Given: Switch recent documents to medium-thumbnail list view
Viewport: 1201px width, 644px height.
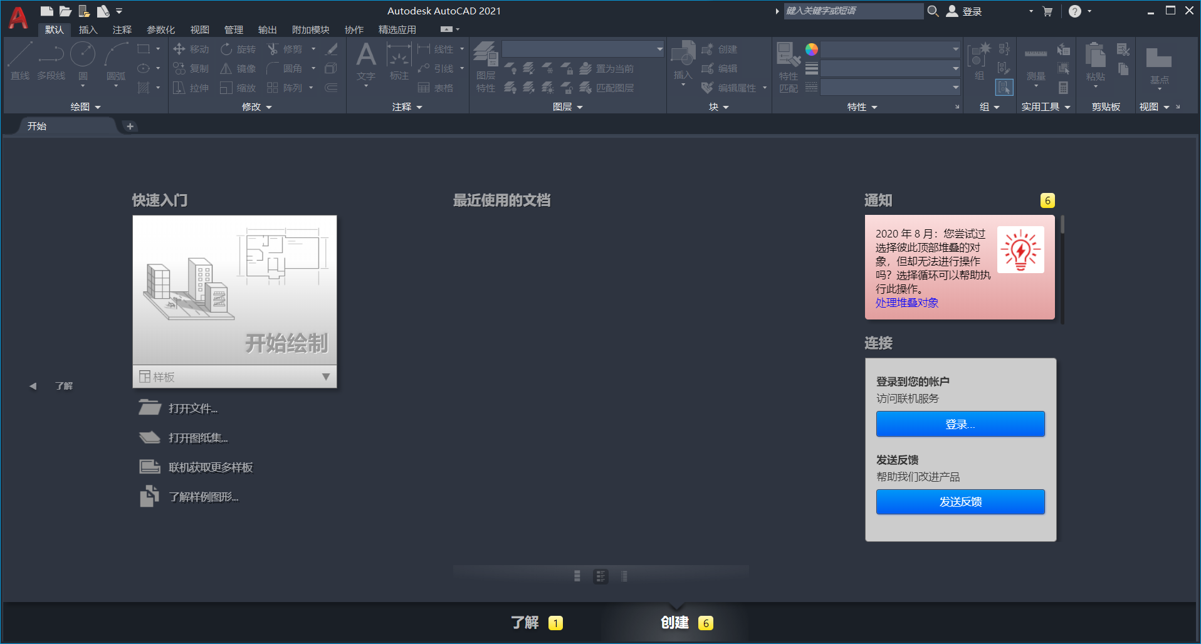Looking at the screenshot, I should (600, 576).
